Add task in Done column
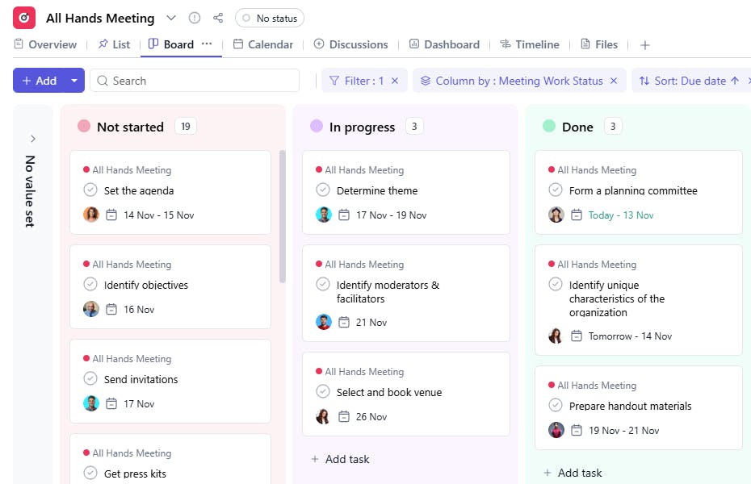 click(x=573, y=473)
